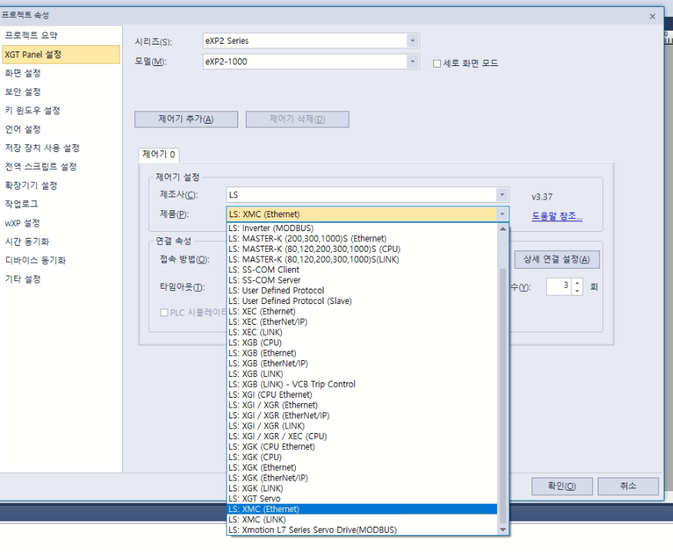Confirm with the 확인 button
673x552 pixels.
562,486
